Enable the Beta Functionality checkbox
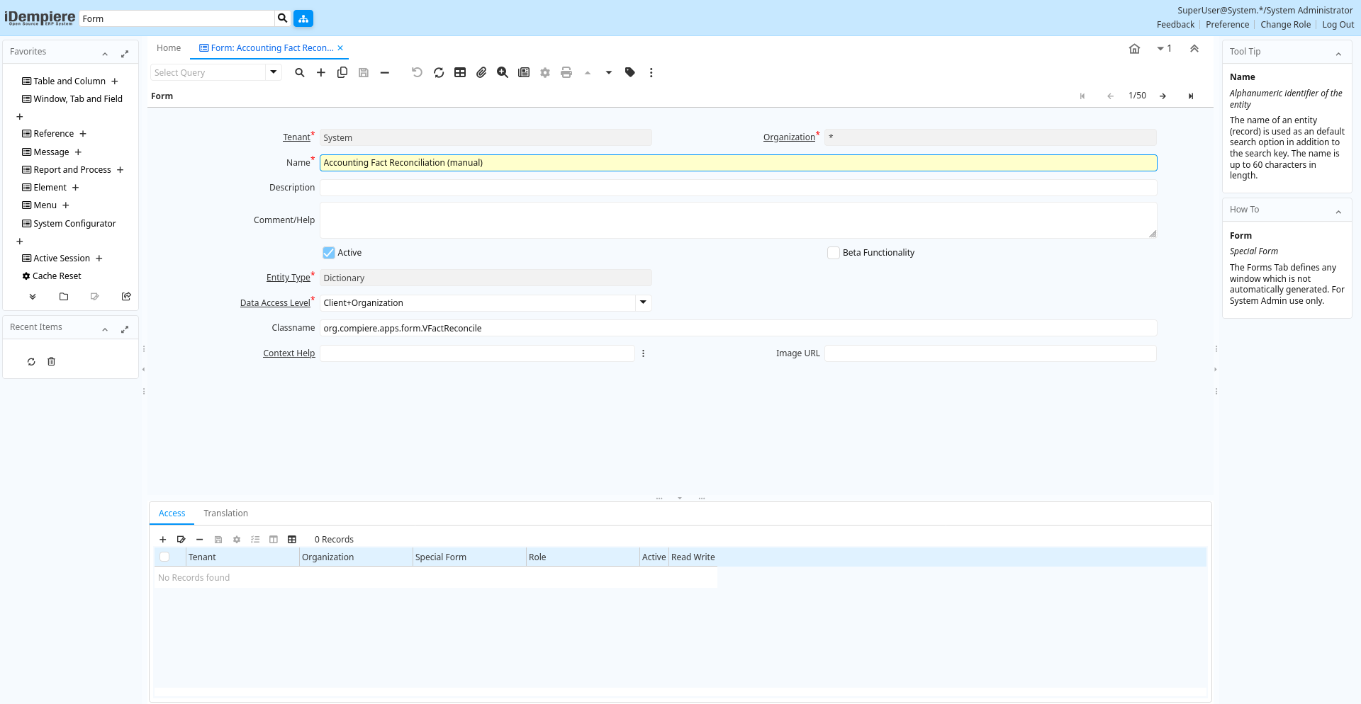The height and width of the screenshot is (704, 1361). tap(834, 253)
